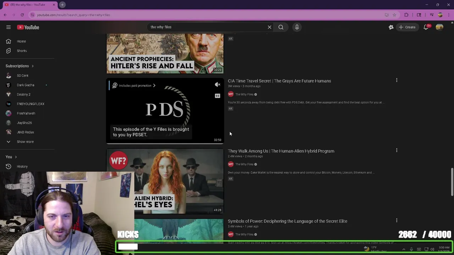Open the Hitler's Rise and Fall thumbnail
Screen dimensions: 454x255
tap(165, 53)
